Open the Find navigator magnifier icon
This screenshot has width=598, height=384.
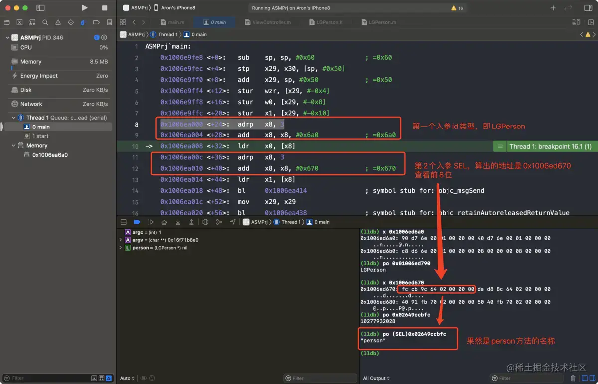coord(45,22)
